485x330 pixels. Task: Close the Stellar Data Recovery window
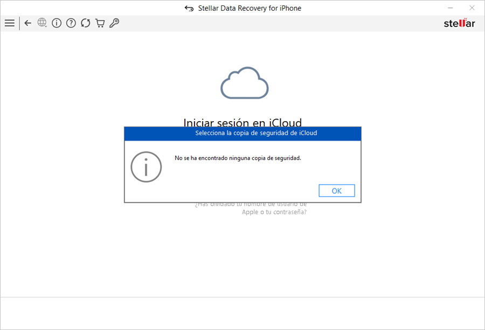[x=472, y=8]
